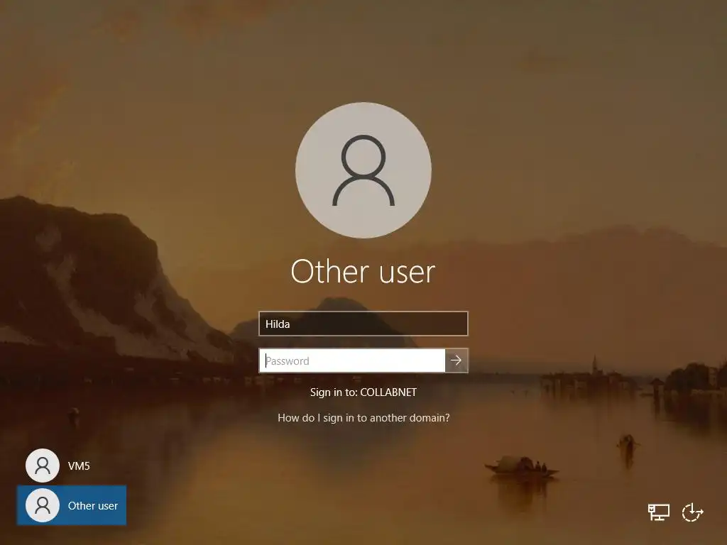Select the Other user account tile

tap(72, 505)
